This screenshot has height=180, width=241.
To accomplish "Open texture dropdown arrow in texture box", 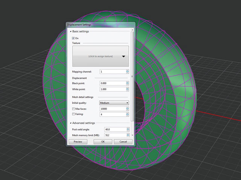I will click(124, 57).
